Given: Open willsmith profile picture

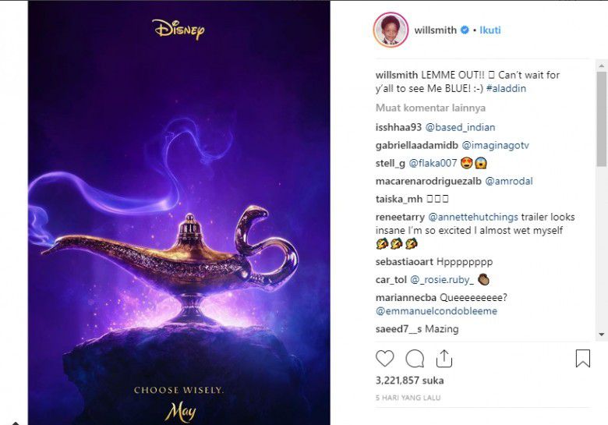Looking at the screenshot, I should coord(391,30).
